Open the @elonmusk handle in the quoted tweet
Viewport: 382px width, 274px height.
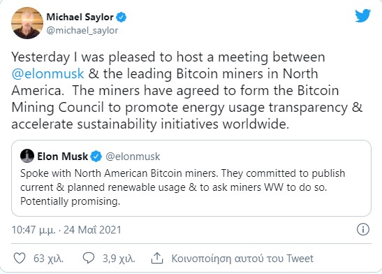[x=133, y=157]
